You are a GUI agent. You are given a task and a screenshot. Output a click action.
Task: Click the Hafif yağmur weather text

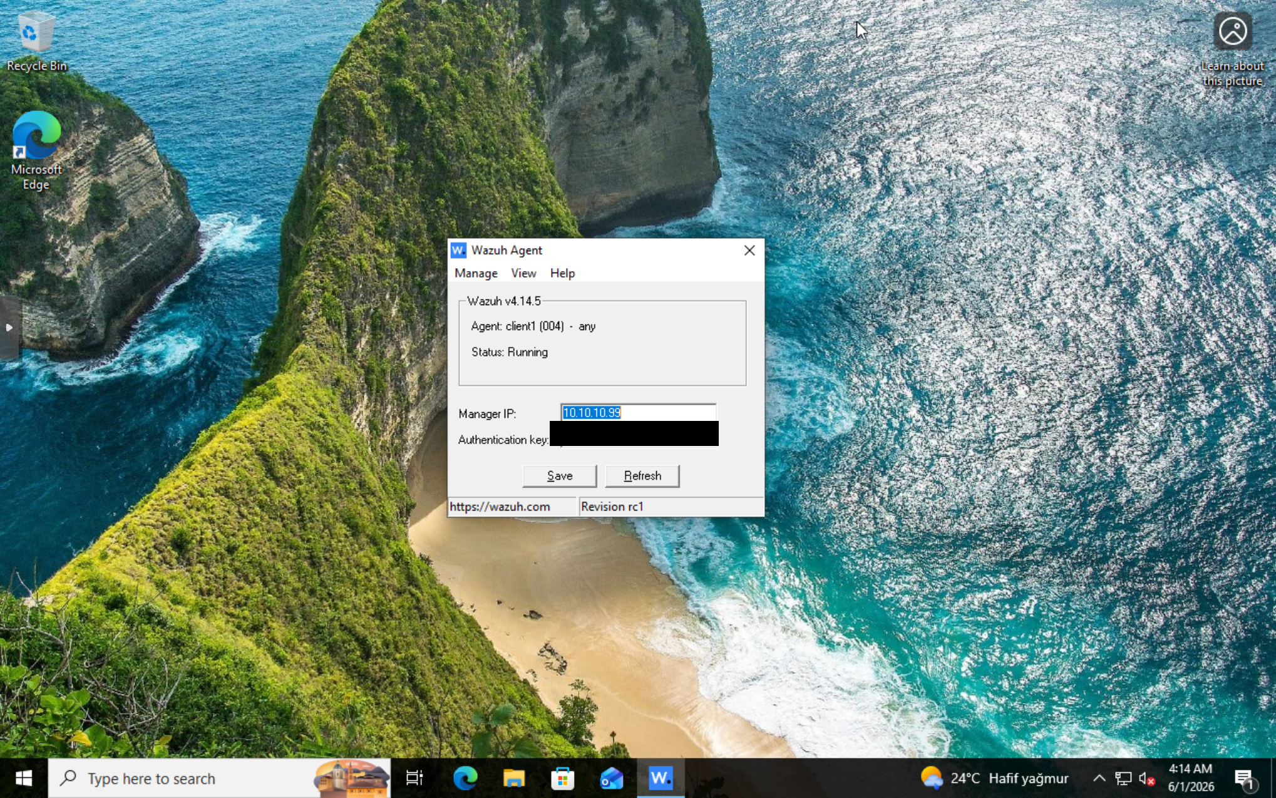(x=1029, y=779)
